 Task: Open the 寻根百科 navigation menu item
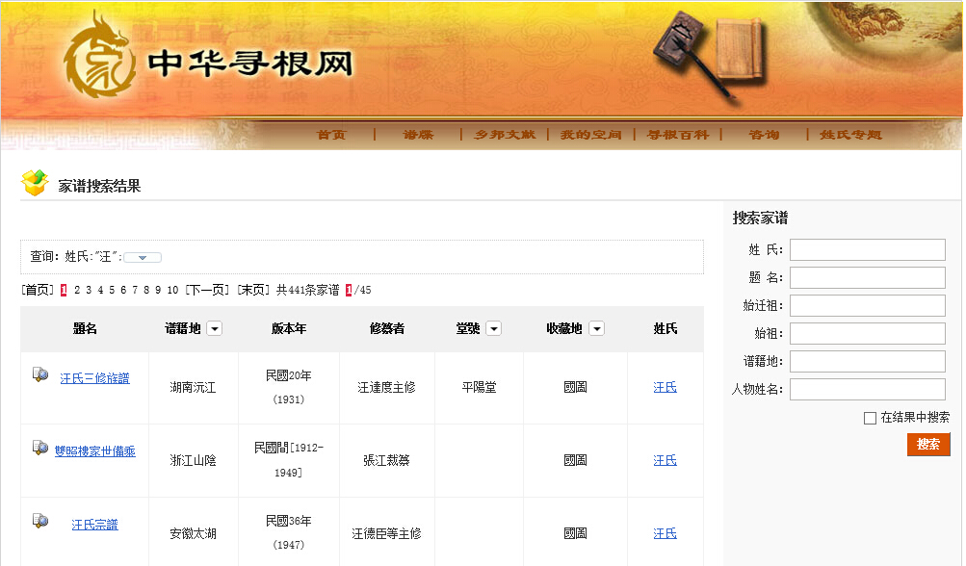pyautogui.click(x=677, y=135)
